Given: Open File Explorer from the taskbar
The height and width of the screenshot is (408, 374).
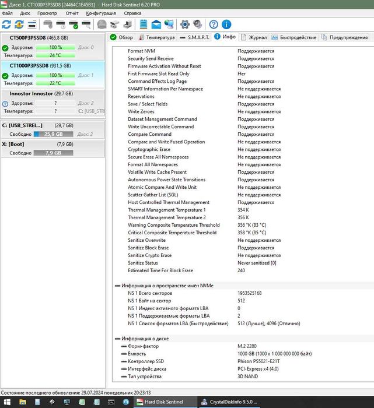Looking at the screenshot, I should click(22, 402).
